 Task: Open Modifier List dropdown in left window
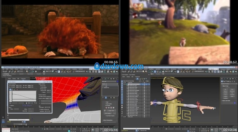[x=110, y=84]
